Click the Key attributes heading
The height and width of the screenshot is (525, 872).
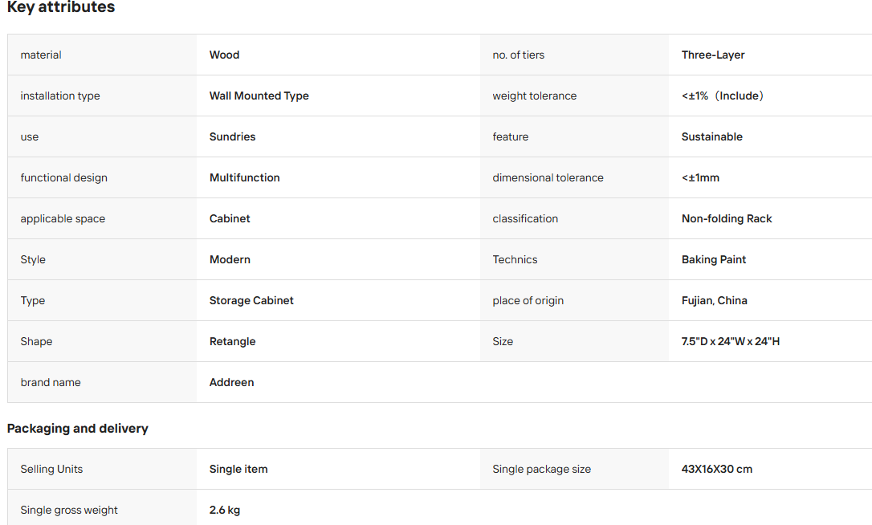pyautogui.click(x=61, y=7)
